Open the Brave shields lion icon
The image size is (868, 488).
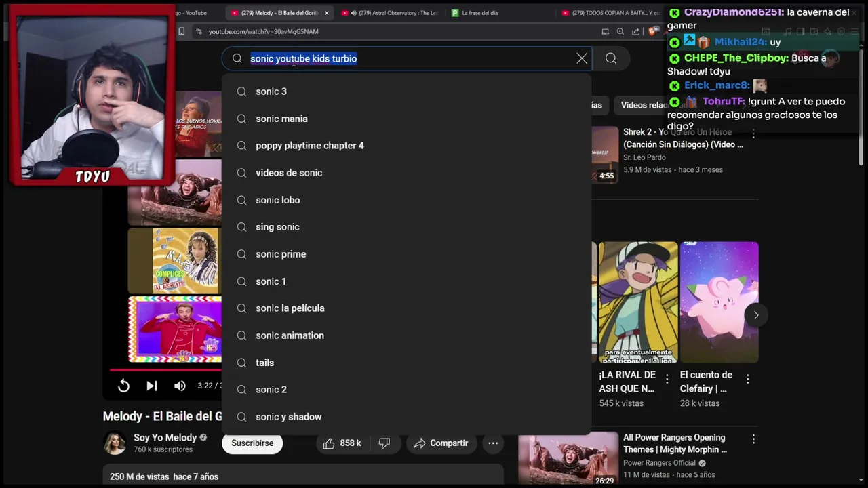652,31
